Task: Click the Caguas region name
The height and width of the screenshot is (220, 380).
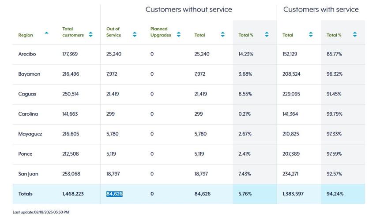Action: pyautogui.click(x=27, y=94)
